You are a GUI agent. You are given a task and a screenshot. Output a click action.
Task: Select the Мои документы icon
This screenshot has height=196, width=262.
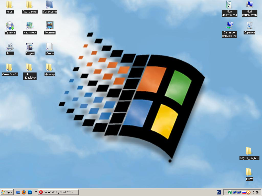230,9
